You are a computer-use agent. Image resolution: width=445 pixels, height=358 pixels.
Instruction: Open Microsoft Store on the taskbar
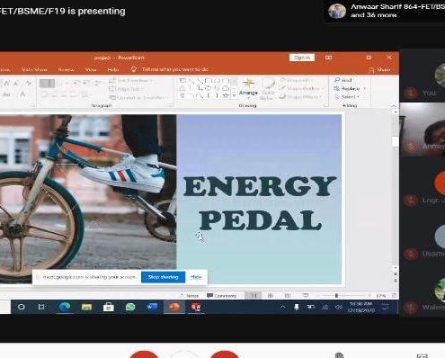pos(108,307)
